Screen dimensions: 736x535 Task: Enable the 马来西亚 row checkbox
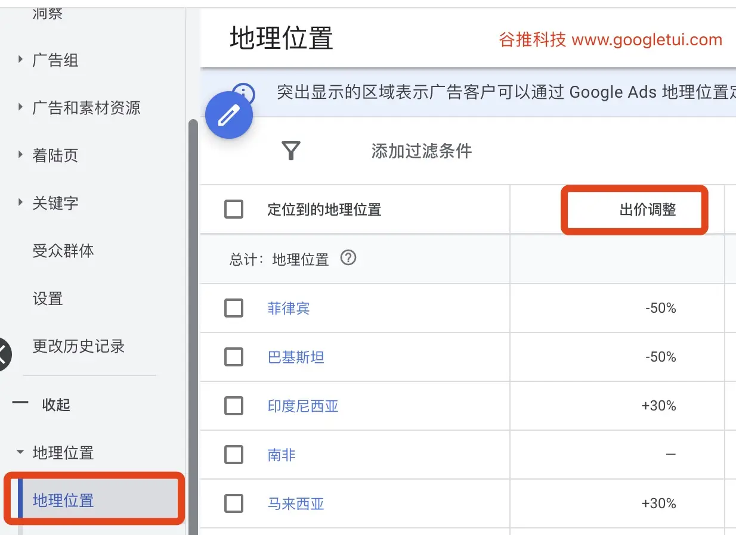tap(234, 503)
